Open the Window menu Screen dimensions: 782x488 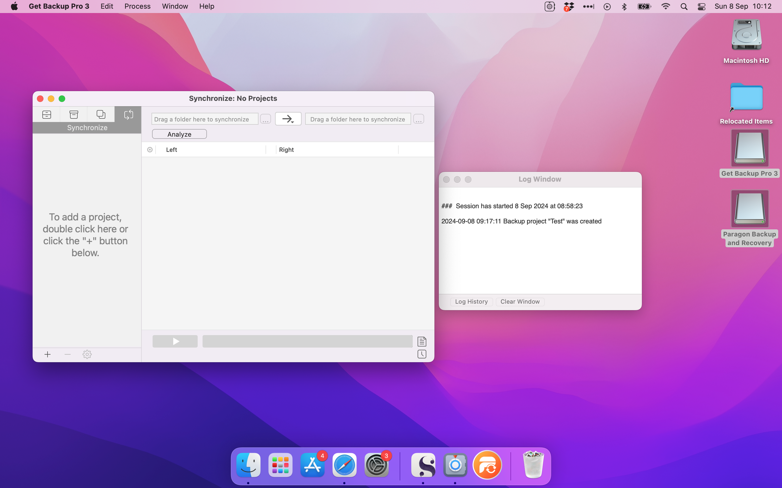[174, 6]
